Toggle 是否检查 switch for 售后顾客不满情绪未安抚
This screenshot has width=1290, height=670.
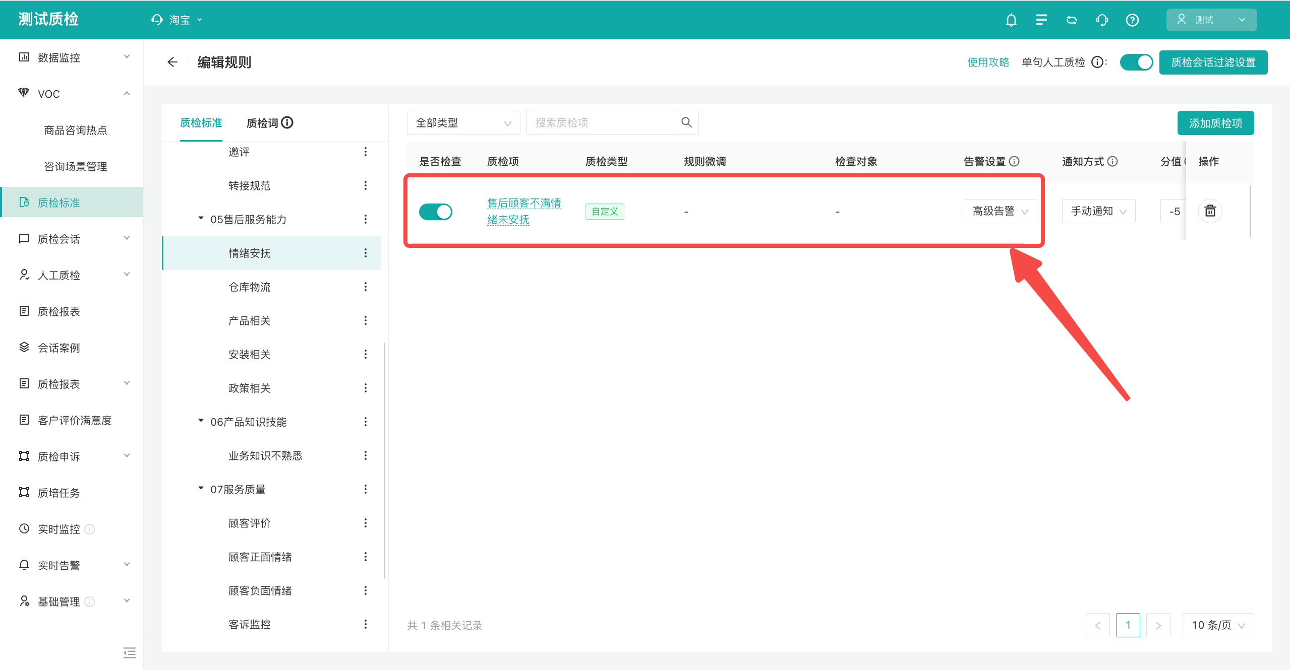tap(436, 212)
